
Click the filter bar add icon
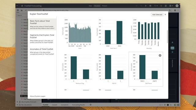[43, 10]
